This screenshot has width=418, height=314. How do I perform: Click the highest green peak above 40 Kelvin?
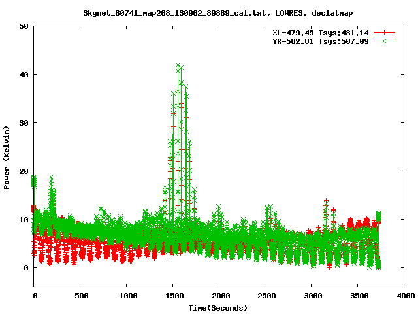click(178, 65)
